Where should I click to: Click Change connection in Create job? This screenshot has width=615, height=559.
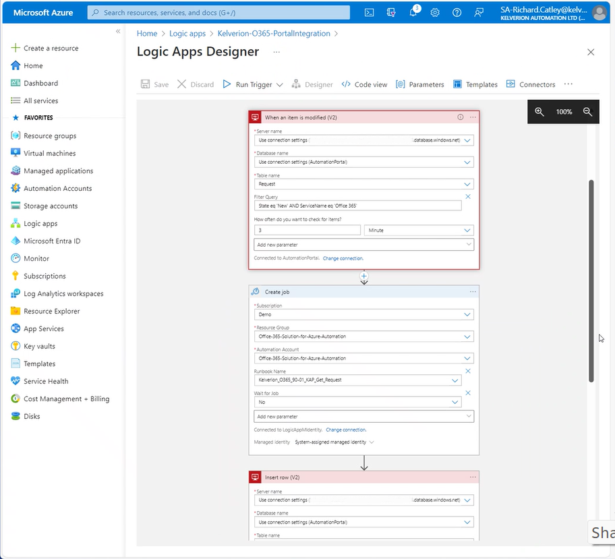tap(346, 430)
